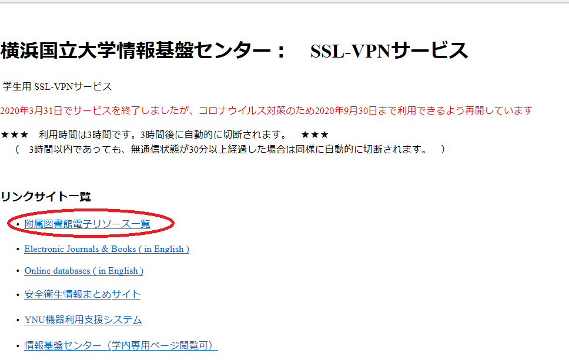Open the 附属図書館電子リソース一覧 link
The image size is (569, 360).
coord(87,224)
